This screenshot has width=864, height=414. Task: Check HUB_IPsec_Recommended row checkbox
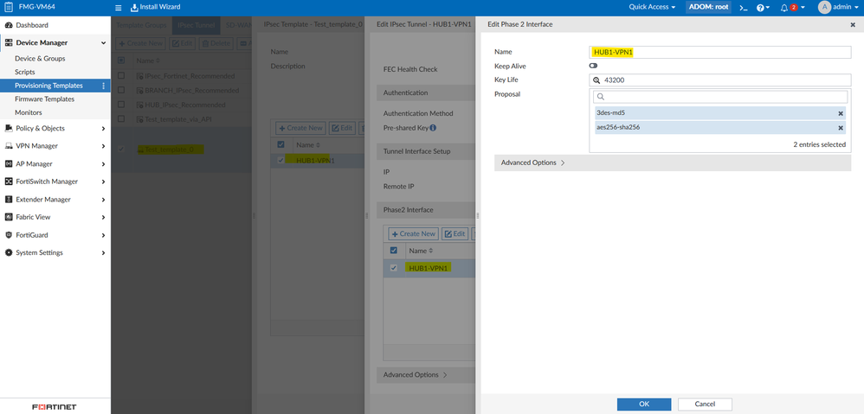121,105
